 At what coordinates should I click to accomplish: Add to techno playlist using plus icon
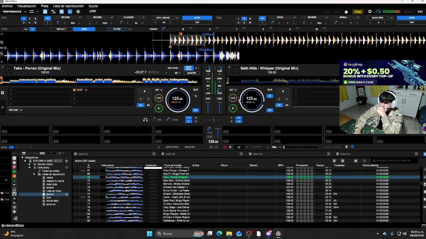[x=67, y=194]
